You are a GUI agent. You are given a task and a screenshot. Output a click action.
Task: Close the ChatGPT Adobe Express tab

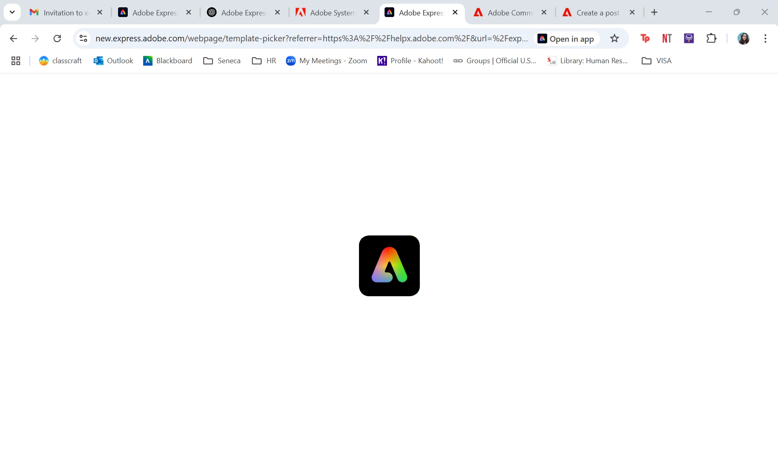277,13
